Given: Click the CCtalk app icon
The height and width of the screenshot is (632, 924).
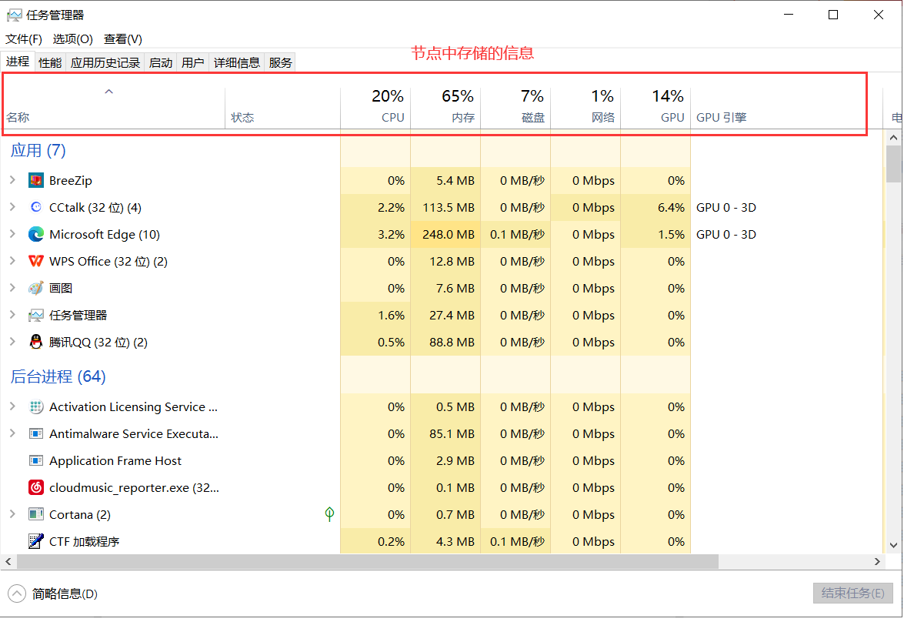Looking at the screenshot, I should click(36, 208).
